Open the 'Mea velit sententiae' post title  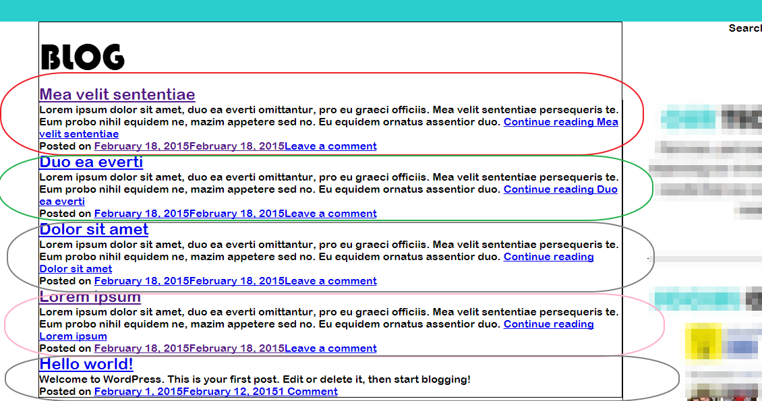pyautogui.click(x=117, y=94)
